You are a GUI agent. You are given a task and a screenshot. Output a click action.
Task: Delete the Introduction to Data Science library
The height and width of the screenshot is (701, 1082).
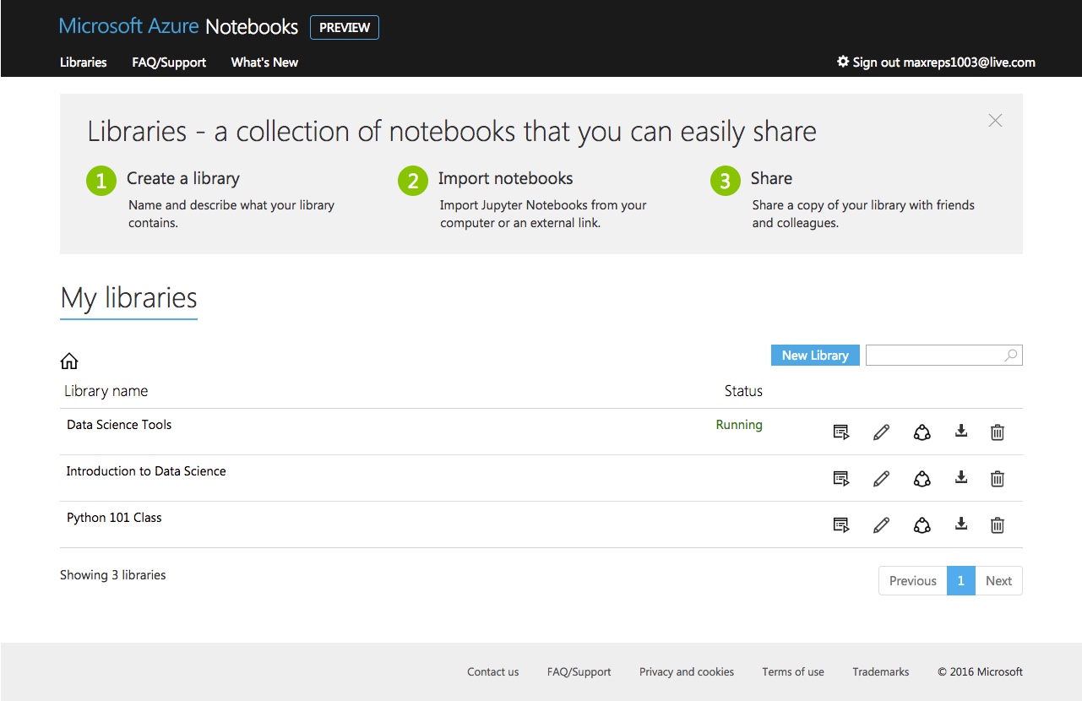[x=998, y=479]
